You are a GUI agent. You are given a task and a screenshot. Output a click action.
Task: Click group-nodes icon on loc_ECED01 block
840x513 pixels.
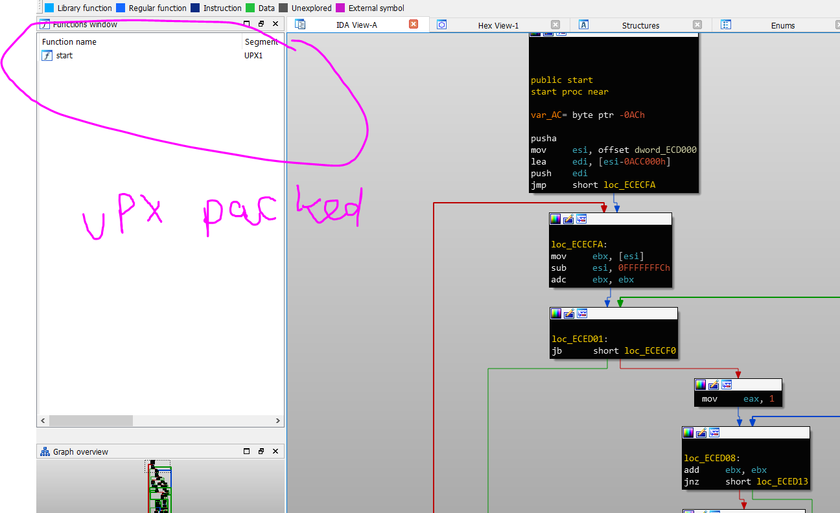[x=582, y=313]
